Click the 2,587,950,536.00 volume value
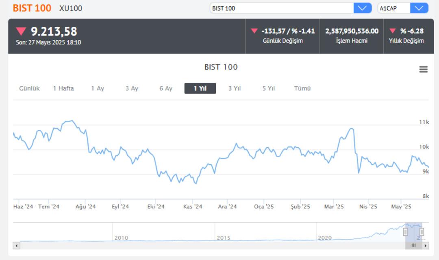The height and width of the screenshot is (260, 439). pyautogui.click(x=352, y=31)
